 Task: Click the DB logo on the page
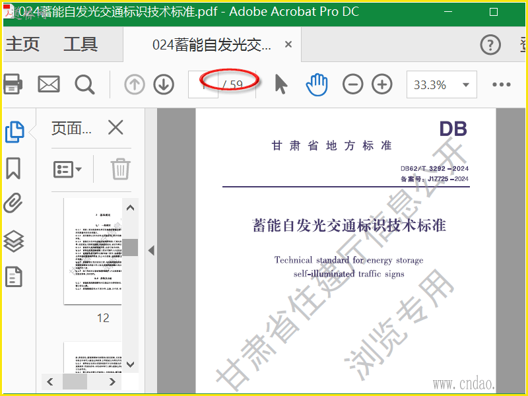point(453,129)
